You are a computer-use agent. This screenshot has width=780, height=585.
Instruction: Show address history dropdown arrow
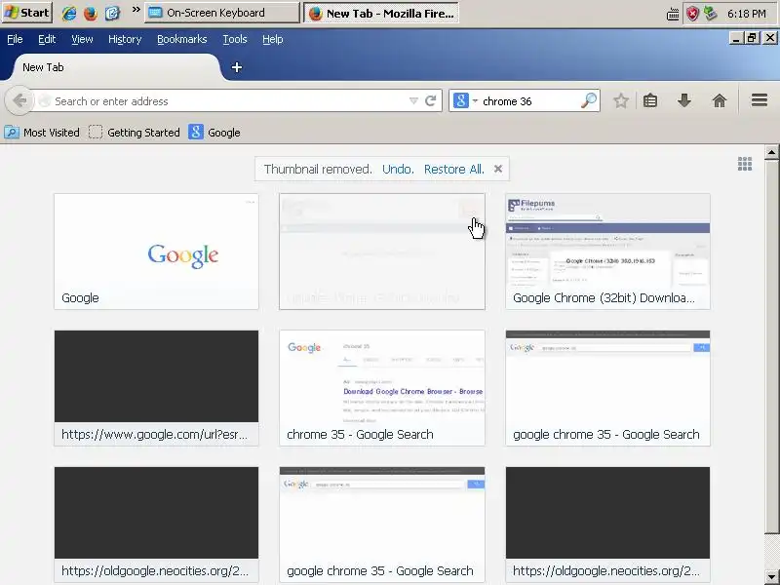pos(413,101)
